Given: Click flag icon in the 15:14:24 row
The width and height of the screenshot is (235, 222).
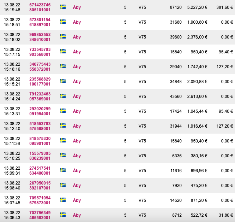Looking at the screenshot, I should (x=63, y=96).
